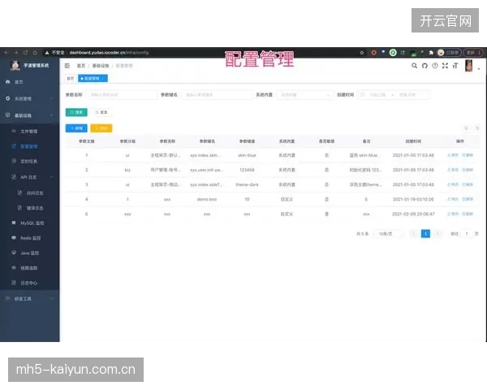Screen dimensions: 487x390
Task: Click the browser forward arrow
Action: [x=16, y=53]
